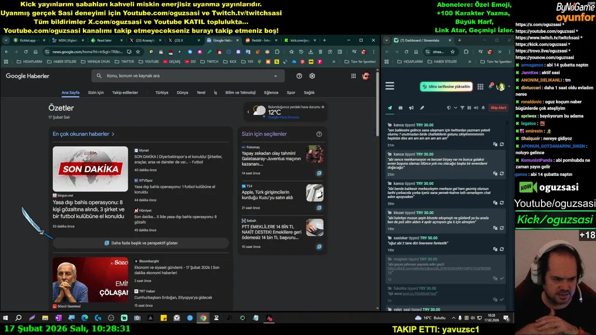Open Streamlabs event filter funnel icon
Screen dimensions: 596x335
click(462, 107)
